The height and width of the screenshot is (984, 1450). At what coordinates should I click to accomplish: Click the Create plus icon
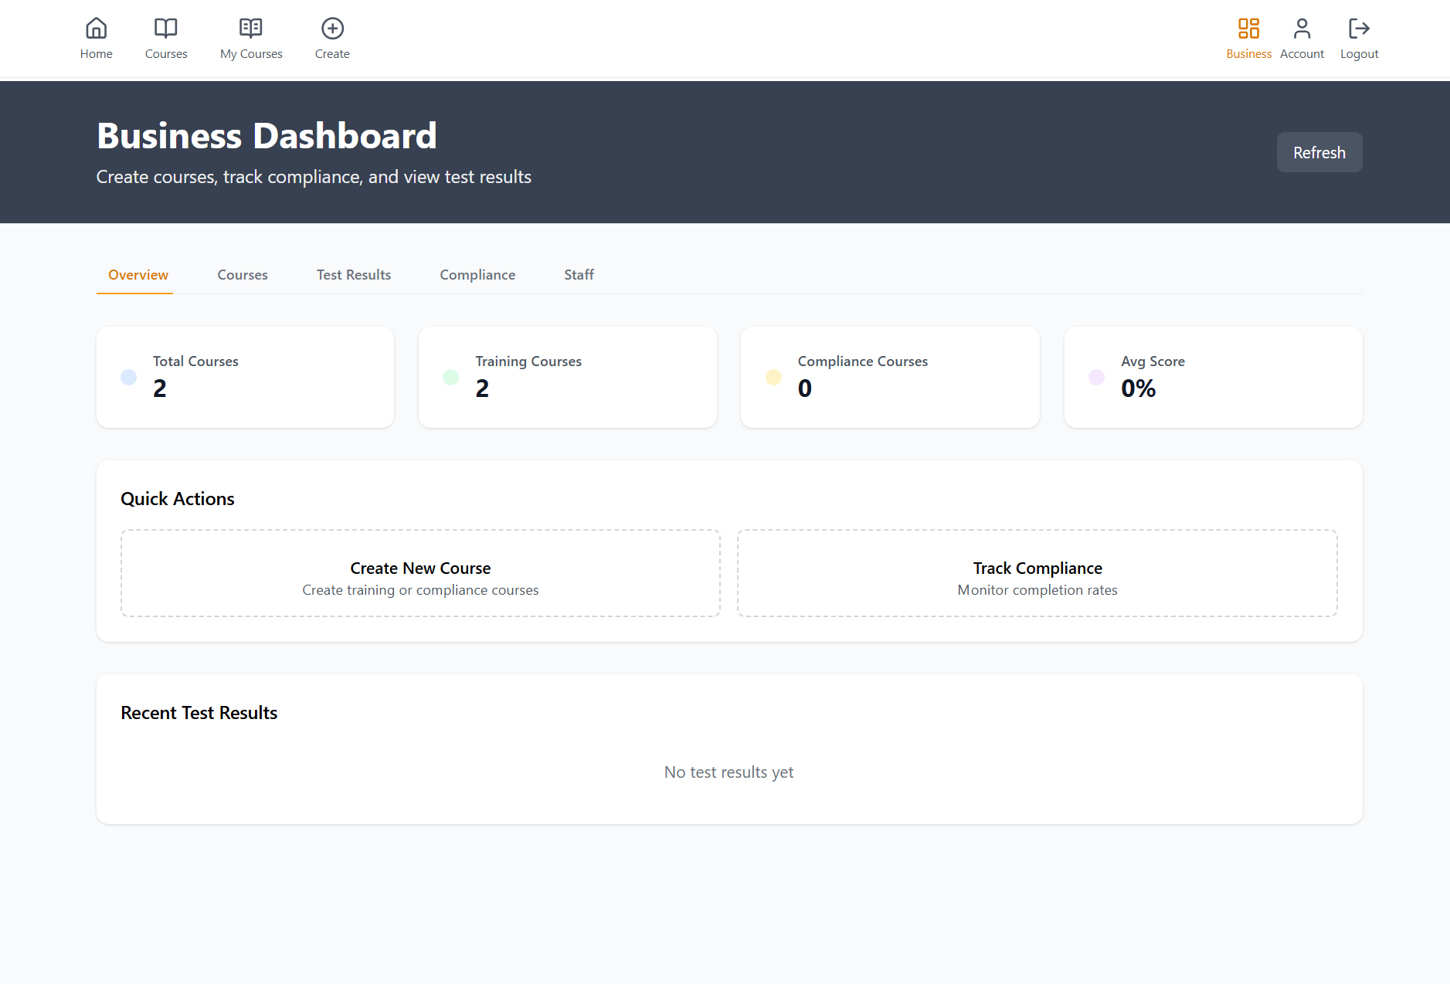[x=332, y=28]
